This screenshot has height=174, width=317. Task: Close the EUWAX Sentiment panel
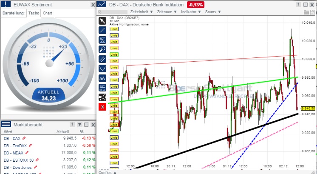(93, 5)
